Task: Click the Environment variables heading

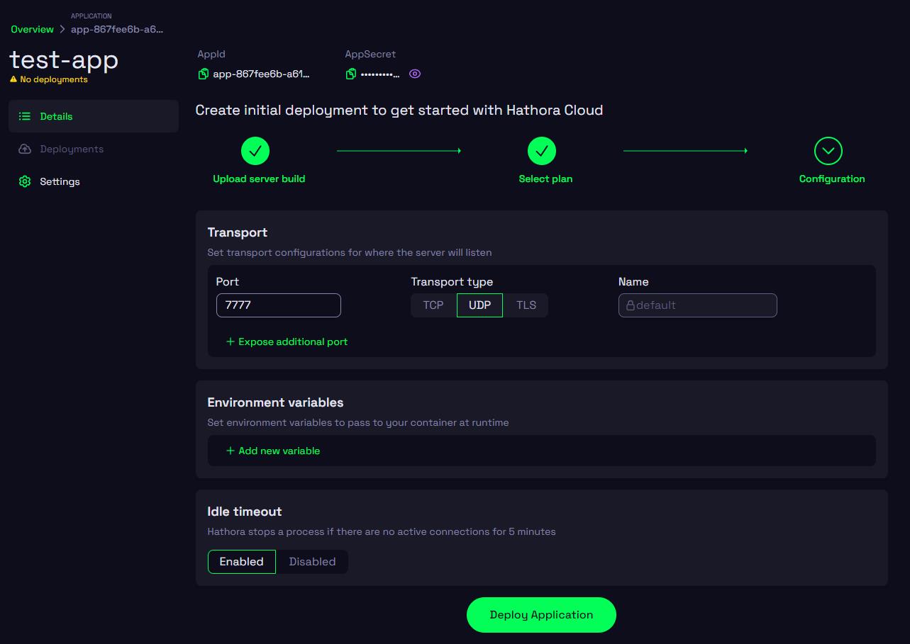Action: click(x=275, y=402)
